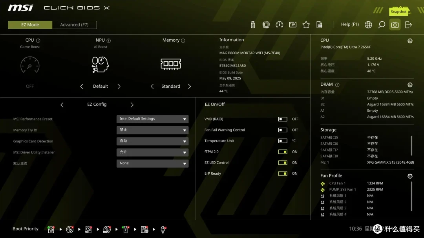Toggle VMD (RAID) switch
This screenshot has width=424, height=238.
pyautogui.click(x=283, y=119)
